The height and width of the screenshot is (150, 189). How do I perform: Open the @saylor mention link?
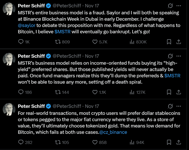pos(26,25)
